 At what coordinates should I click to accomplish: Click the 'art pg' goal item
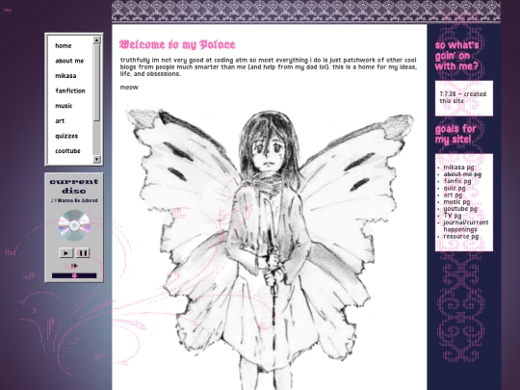[x=453, y=195]
